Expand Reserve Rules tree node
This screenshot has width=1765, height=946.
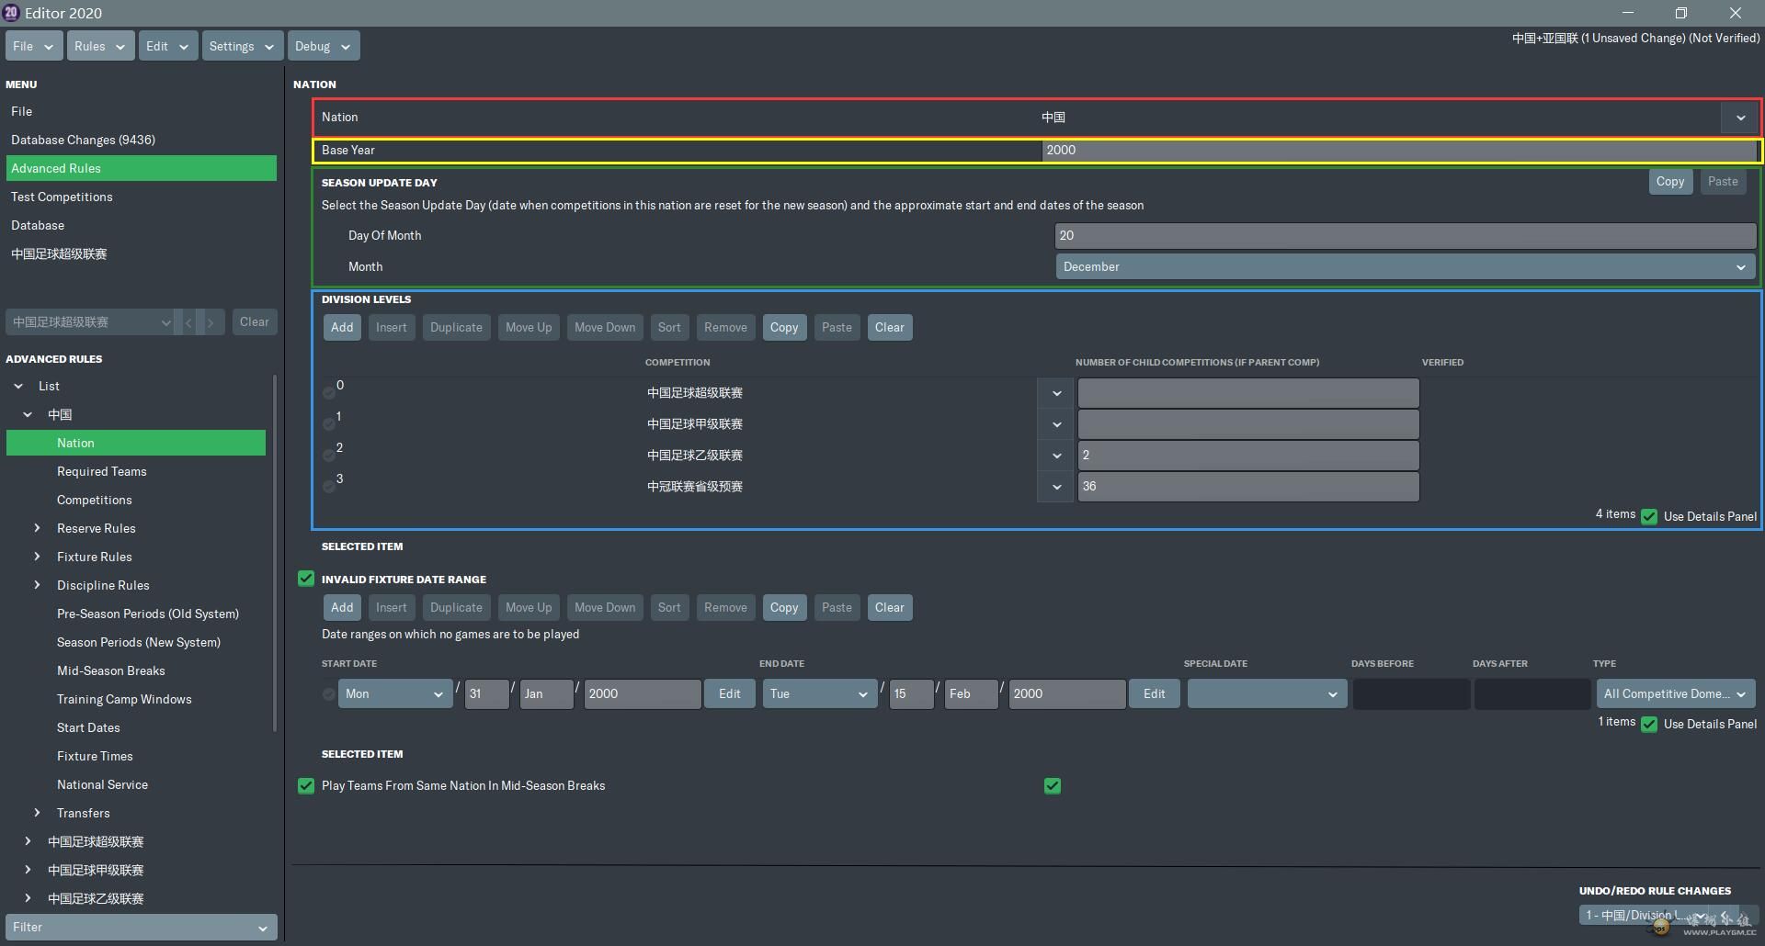coord(37,529)
